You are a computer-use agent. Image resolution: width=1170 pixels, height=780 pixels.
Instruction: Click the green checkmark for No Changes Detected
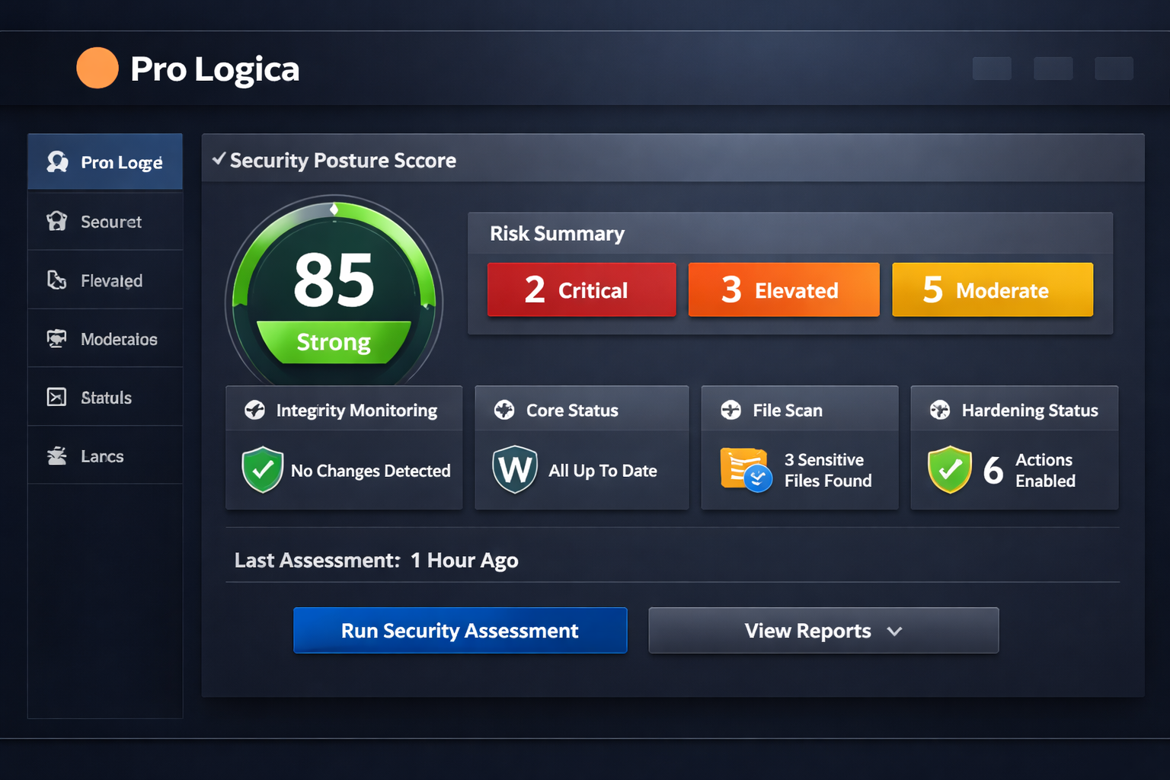pos(262,470)
